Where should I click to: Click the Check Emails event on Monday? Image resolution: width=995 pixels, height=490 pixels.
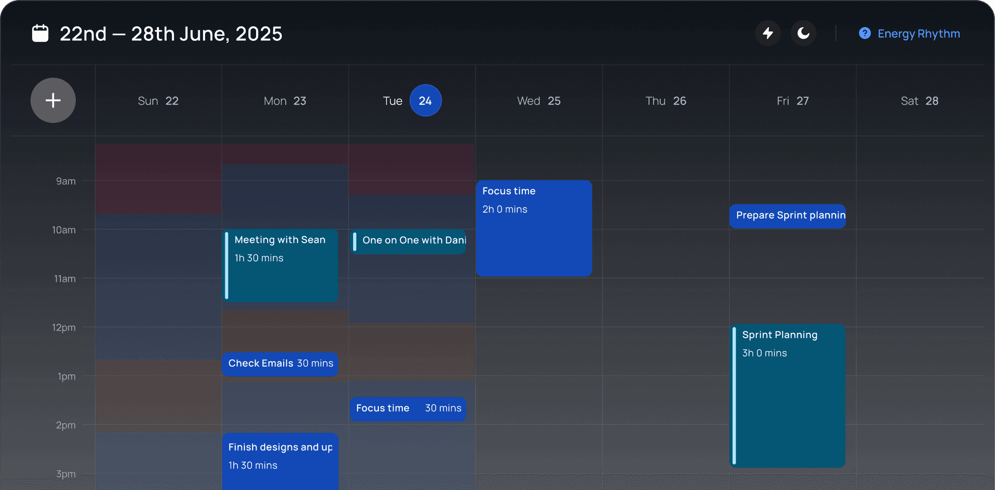tap(280, 364)
